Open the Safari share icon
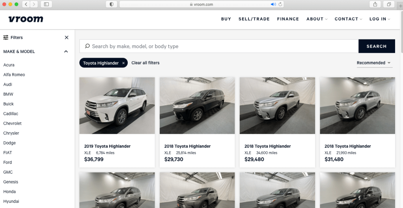 pyautogui.click(x=375, y=4)
